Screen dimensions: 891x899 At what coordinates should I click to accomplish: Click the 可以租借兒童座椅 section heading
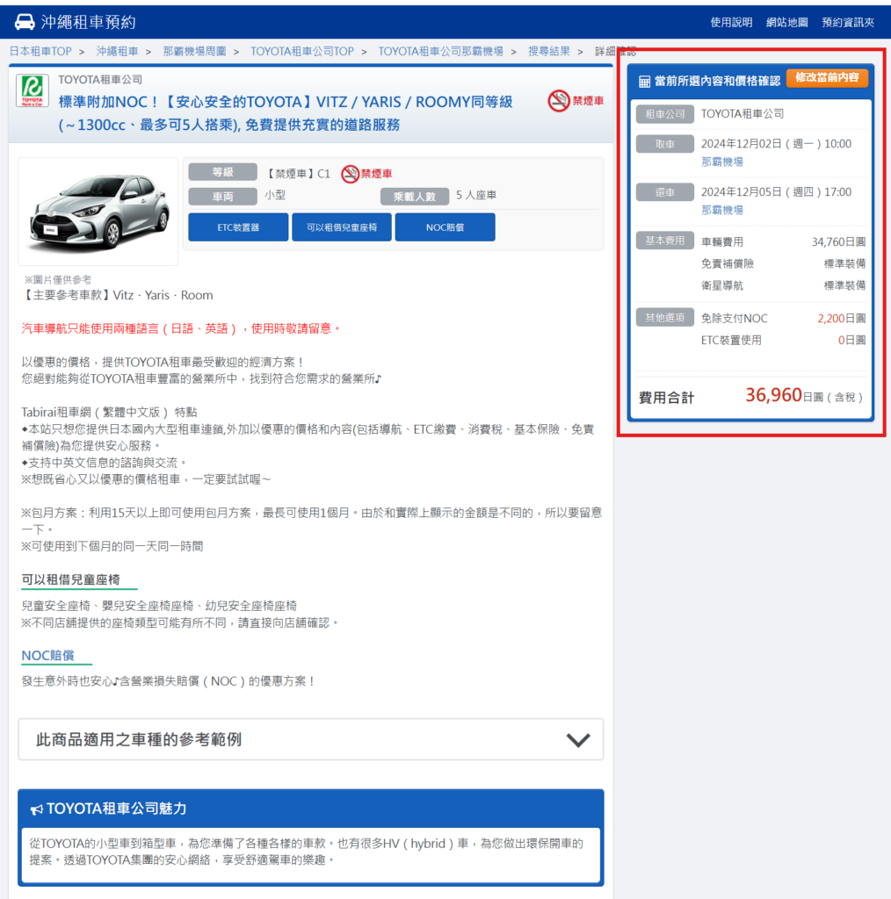(70, 579)
